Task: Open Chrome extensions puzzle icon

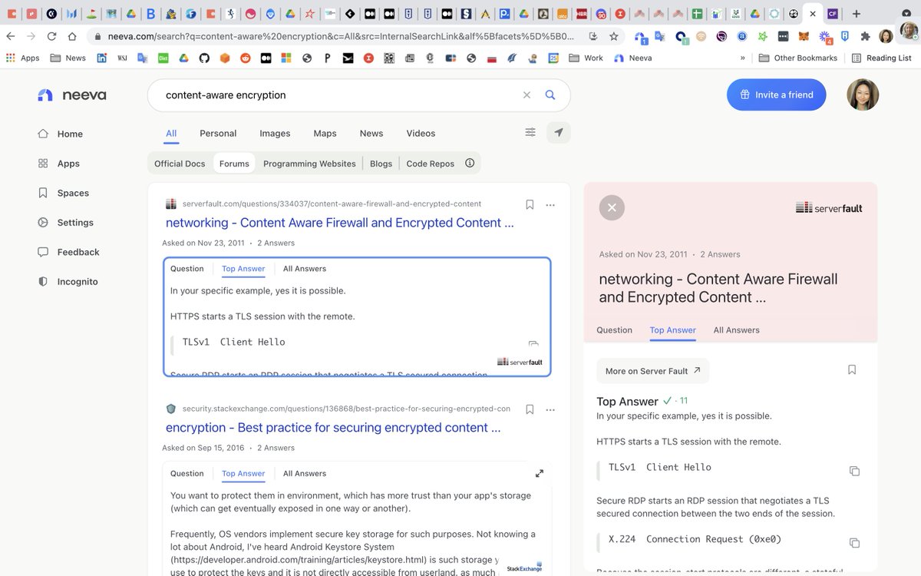Action: (x=866, y=36)
